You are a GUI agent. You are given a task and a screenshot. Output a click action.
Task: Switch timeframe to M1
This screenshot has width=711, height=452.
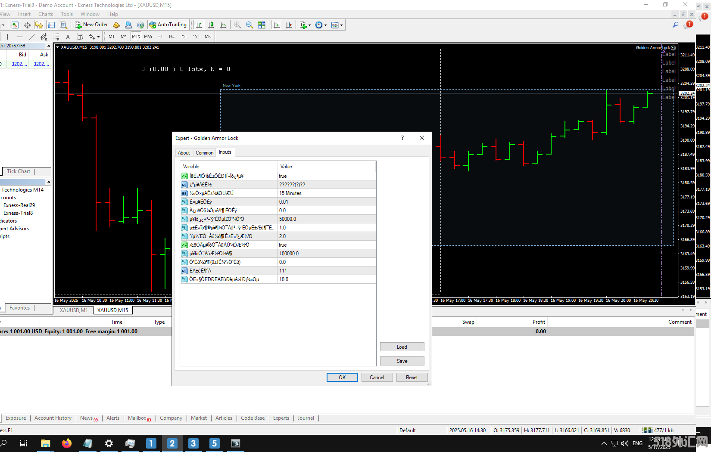click(112, 37)
